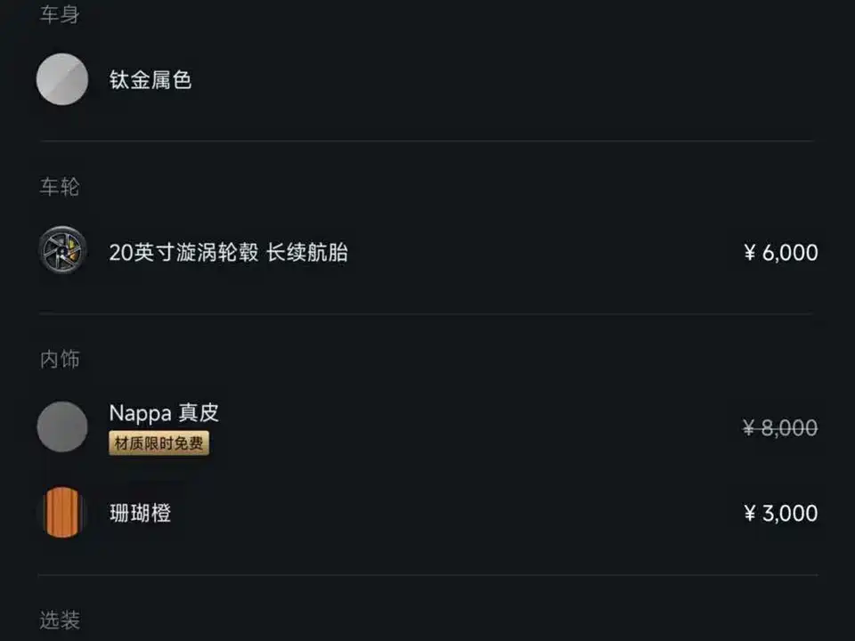Click the crossed-out ¥ 8,000 price

(x=780, y=428)
